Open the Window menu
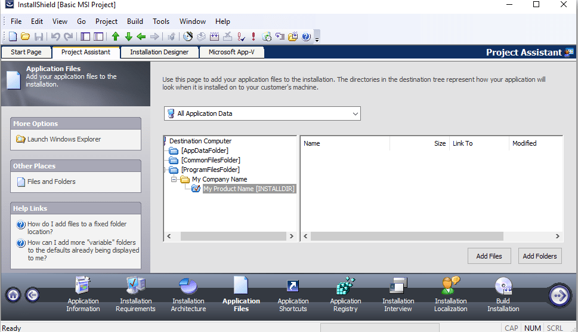Viewport: 578px width, 332px height. (x=193, y=21)
